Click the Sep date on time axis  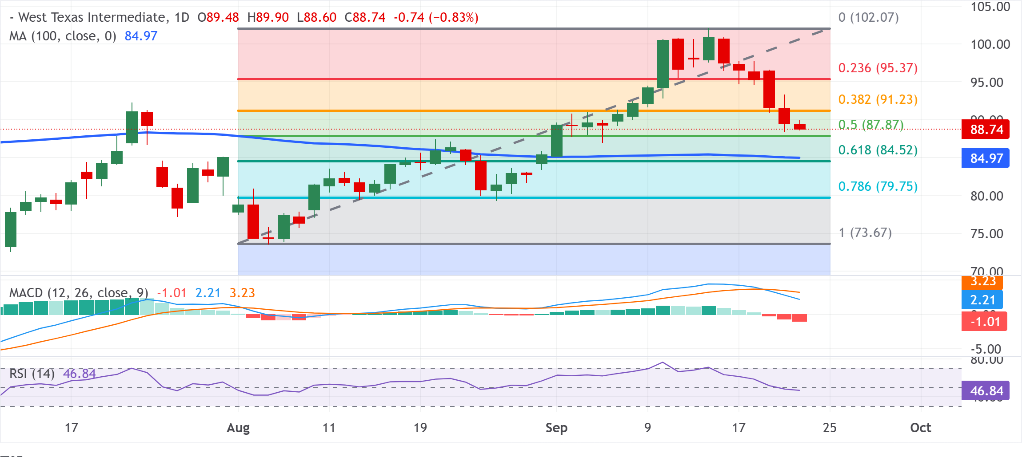pos(556,428)
